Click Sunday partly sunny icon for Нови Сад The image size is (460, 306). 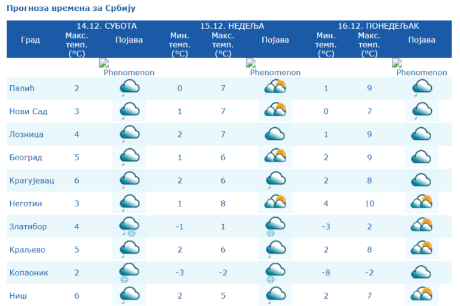275,111
